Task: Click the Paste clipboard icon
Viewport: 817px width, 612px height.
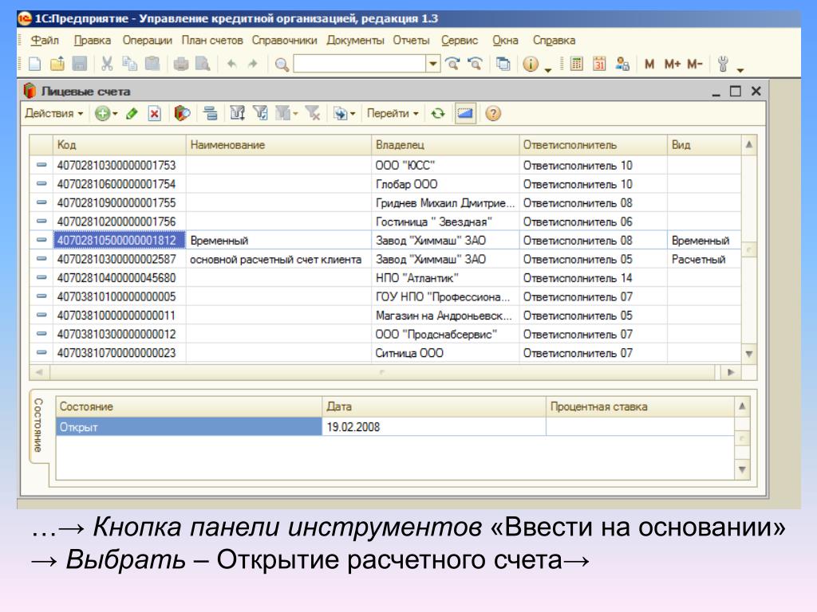Action: pos(152,64)
